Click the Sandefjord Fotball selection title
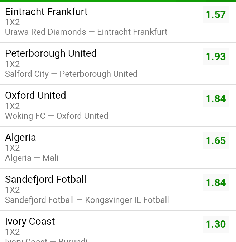Screen dimensions: 236x242 click(x=45, y=179)
